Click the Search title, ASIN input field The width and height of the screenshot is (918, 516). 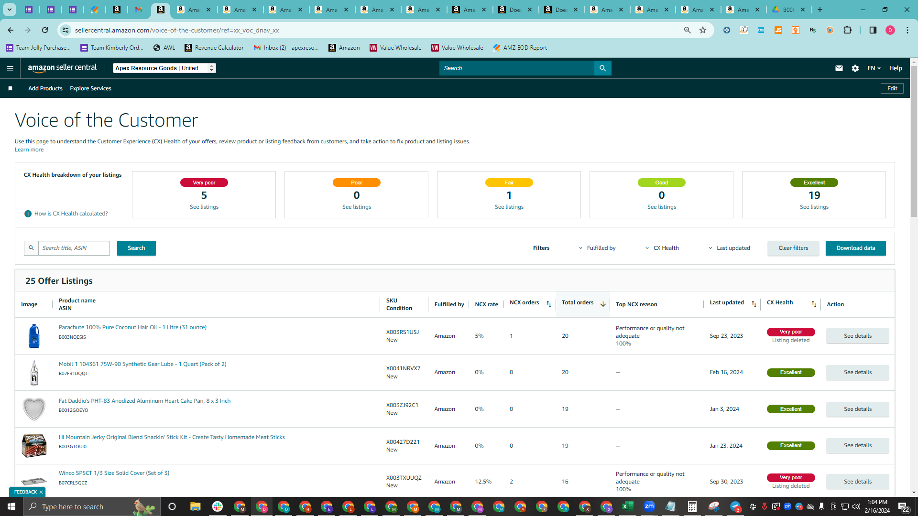pos(74,248)
